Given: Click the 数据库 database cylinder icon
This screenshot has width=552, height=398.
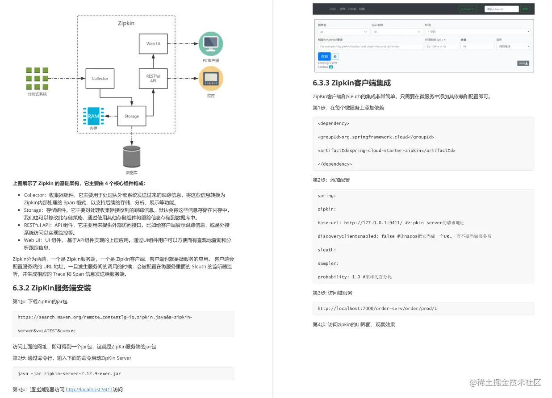Looking at the screenshot, I should (132, 157).
